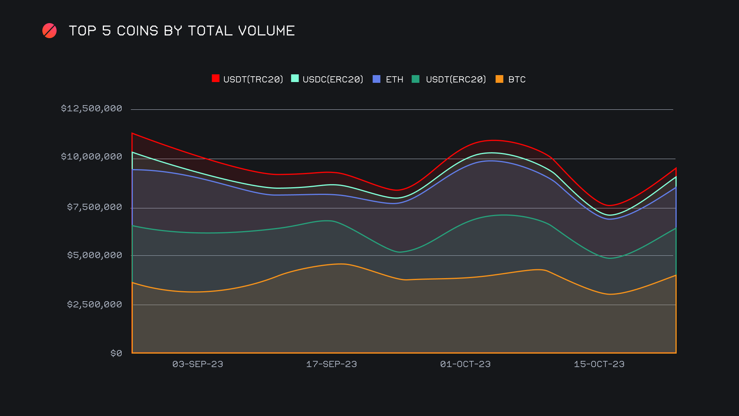Toggle the ETH legend label
The height and width of the screenshot is (416, 739).
tap(394, 79)
